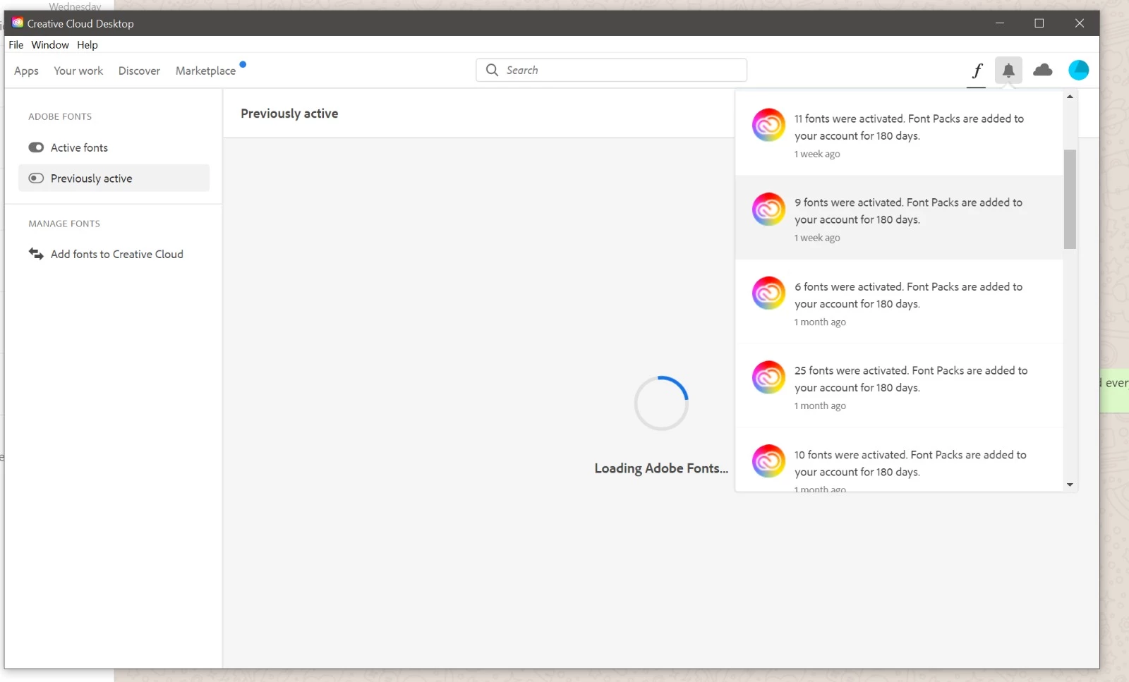Click the Loading Adobe Fonts text
The height and width of the screenshot is (682, 1129).
click(x=661, y=468)
